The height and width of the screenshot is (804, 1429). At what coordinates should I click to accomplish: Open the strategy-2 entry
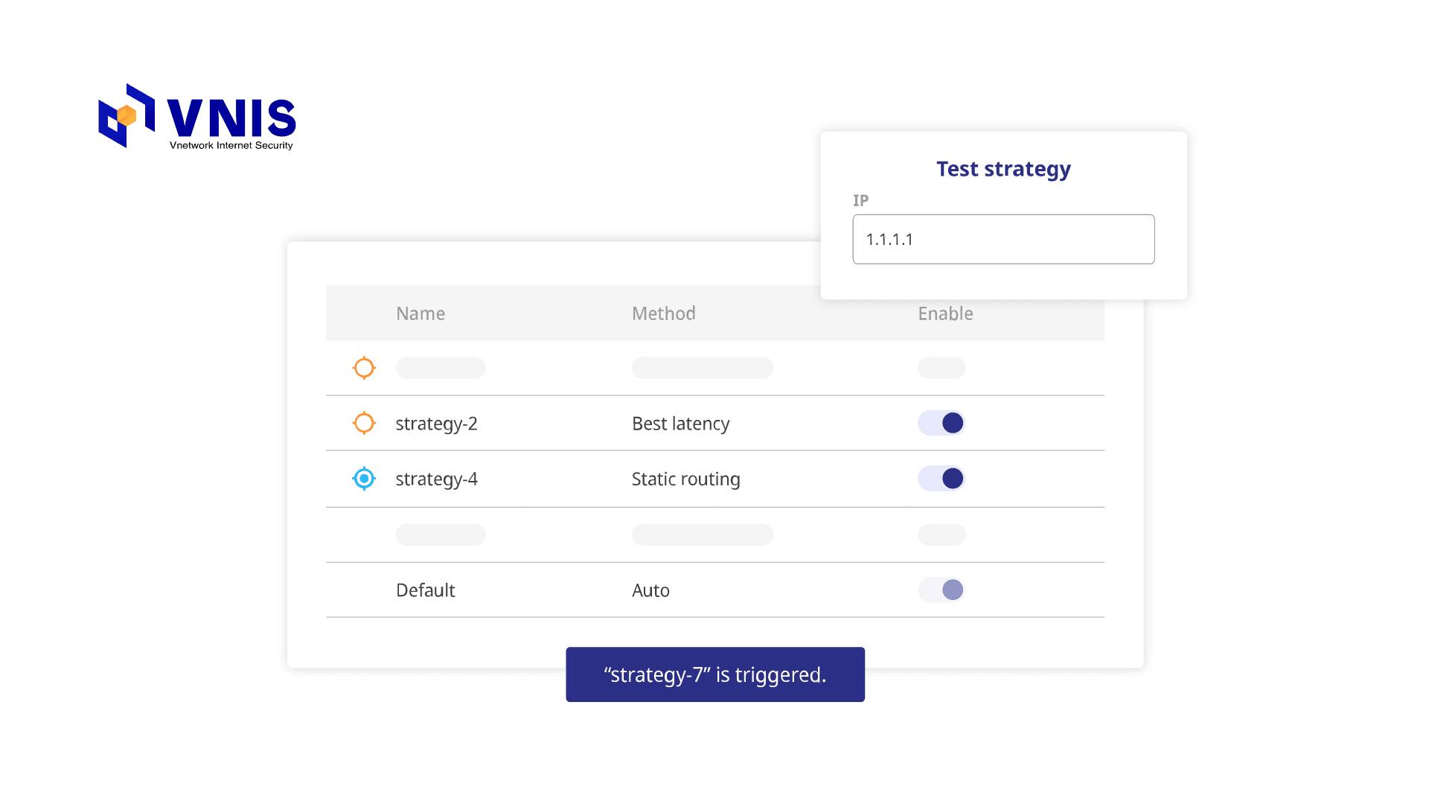(436, 424)
